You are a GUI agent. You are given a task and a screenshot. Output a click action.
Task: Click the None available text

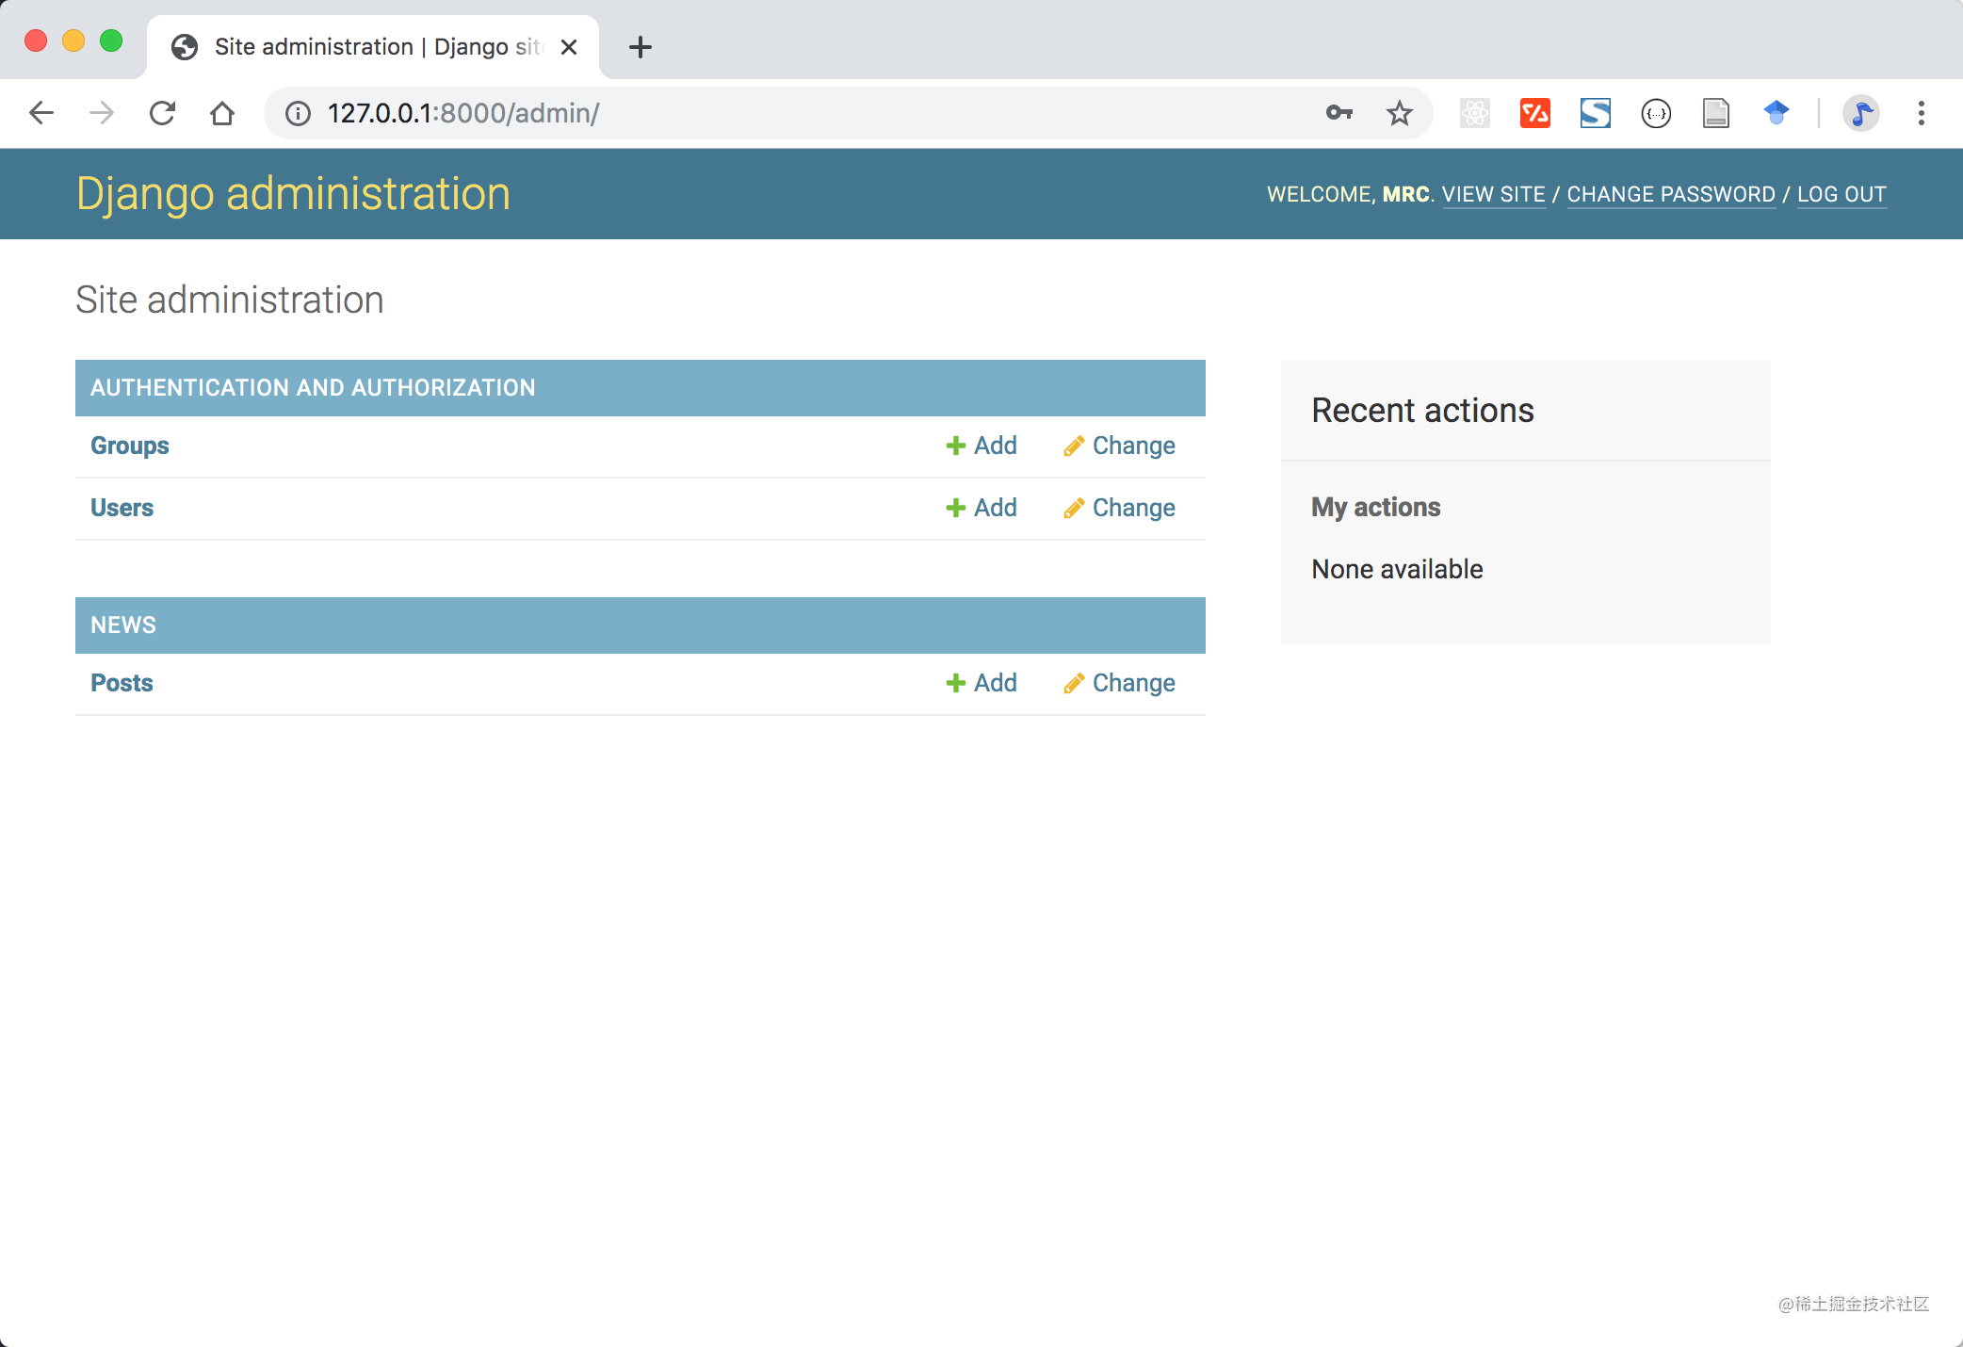tap(1397, 569)
